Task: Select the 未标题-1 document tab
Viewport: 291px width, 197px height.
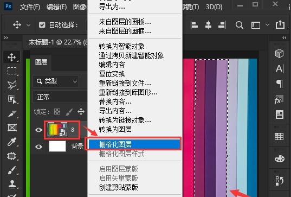Action: (x=58, y=42)
